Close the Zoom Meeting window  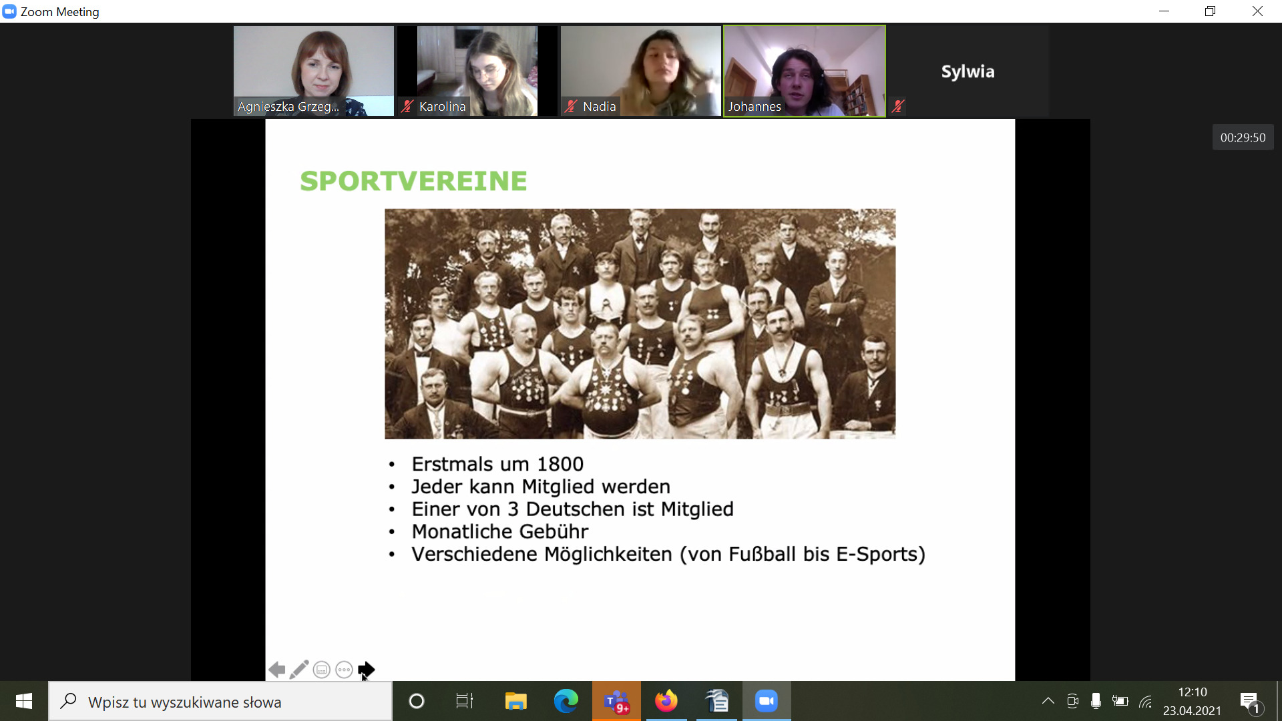(x=1257, y=11)
